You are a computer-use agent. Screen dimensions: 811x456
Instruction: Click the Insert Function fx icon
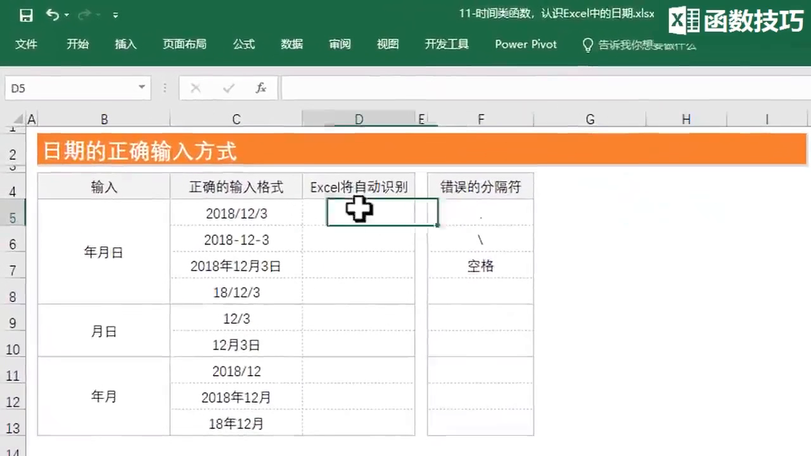(x=260, y=88)
